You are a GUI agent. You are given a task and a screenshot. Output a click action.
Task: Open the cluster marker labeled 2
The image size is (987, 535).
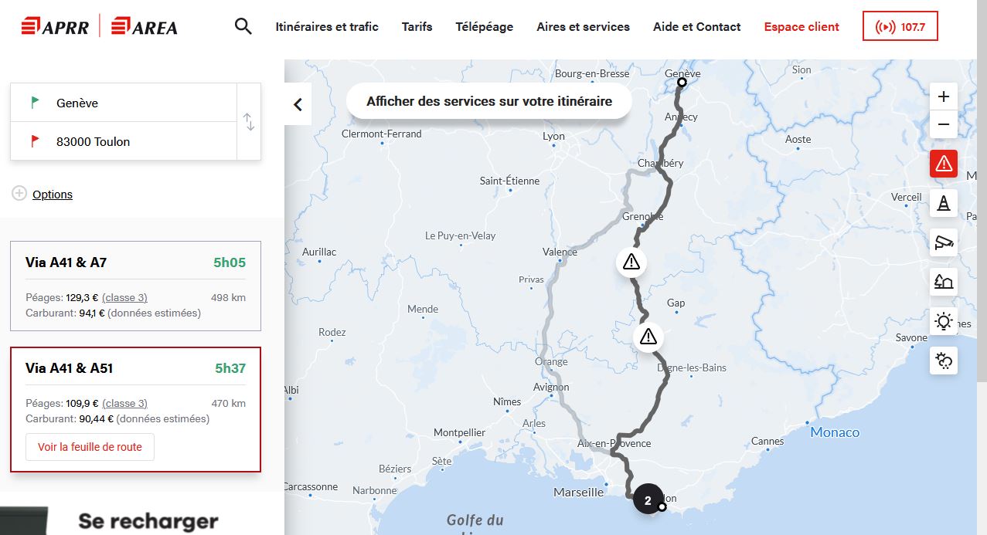pyautogui.click(x=648, y=499)
